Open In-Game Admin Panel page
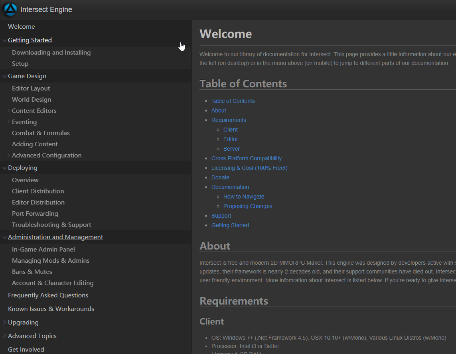 click(43, 250)
